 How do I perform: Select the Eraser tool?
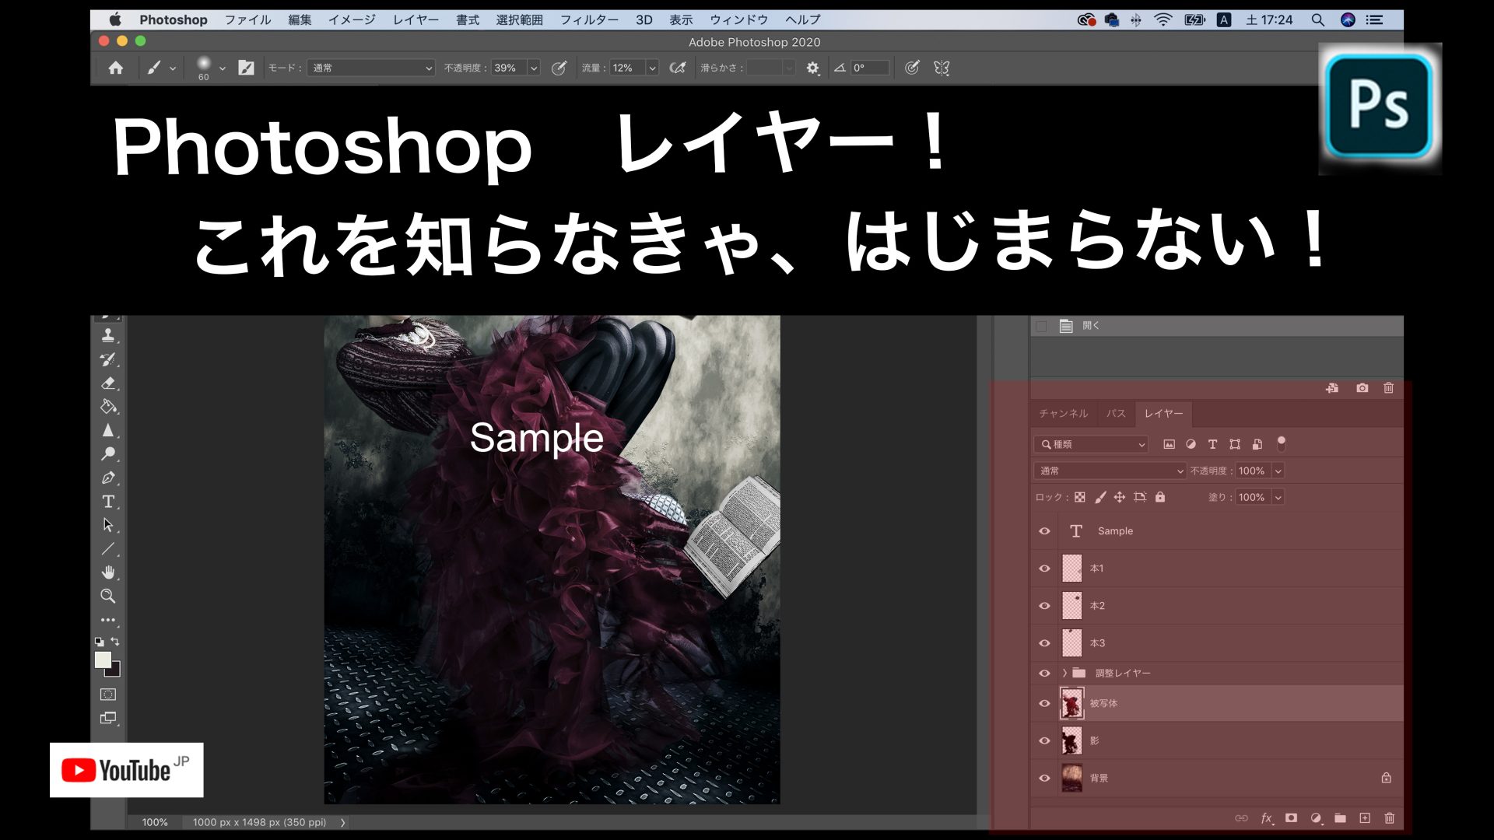tap(108, 383)
